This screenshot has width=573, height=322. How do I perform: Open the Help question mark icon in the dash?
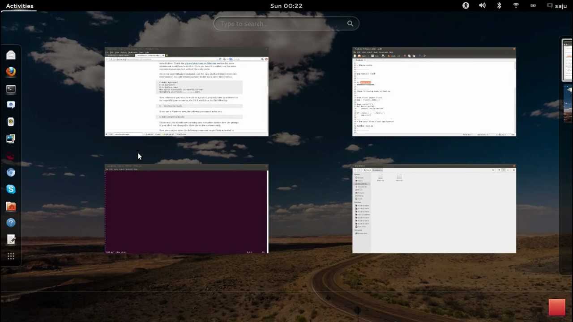pyautogui.click(x=11, y=223)
